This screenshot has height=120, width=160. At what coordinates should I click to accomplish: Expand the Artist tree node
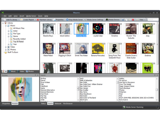(9, 31)
